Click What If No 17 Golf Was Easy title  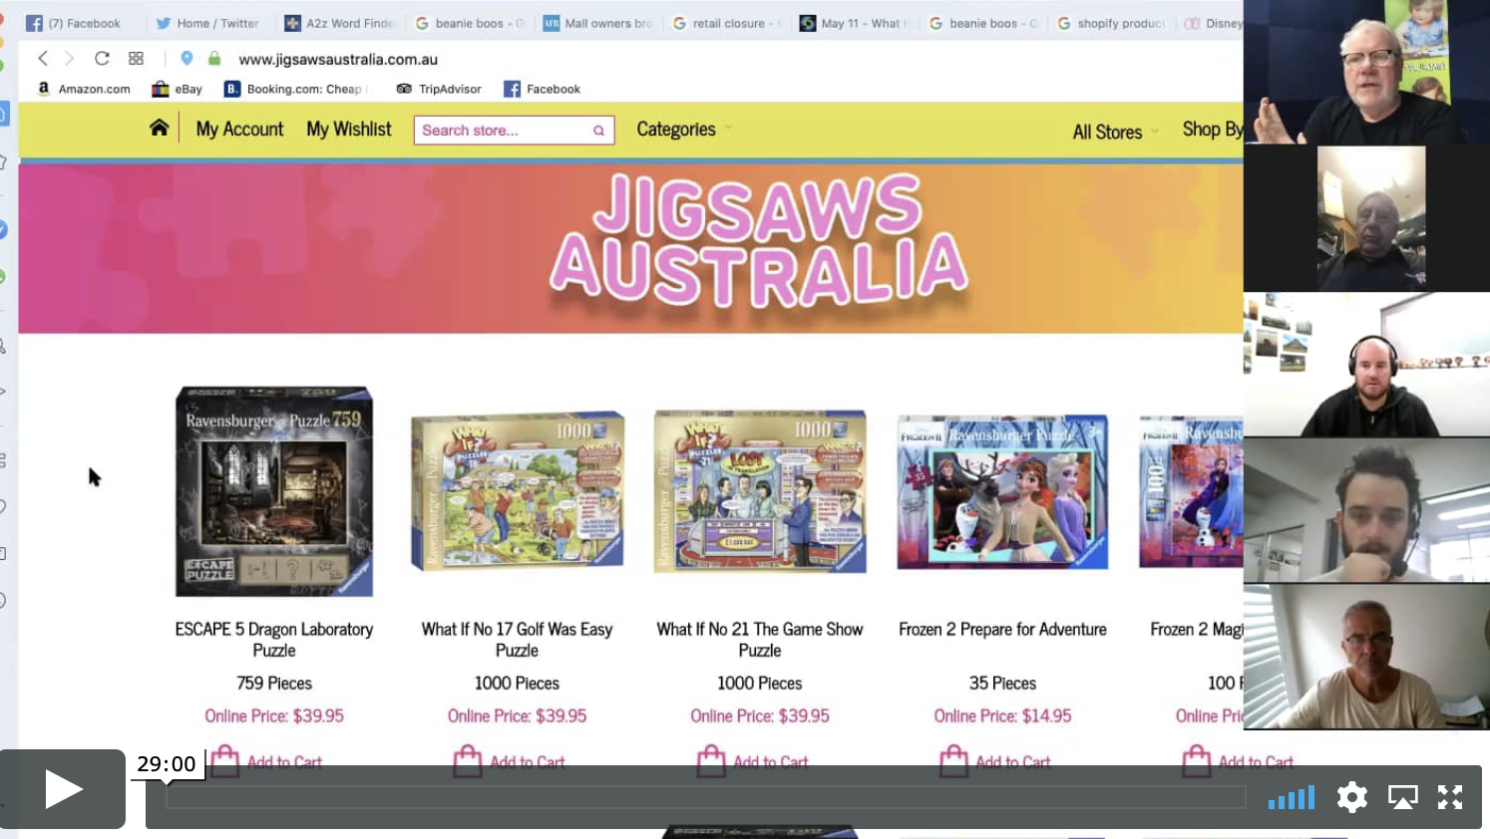click(517, 640)
